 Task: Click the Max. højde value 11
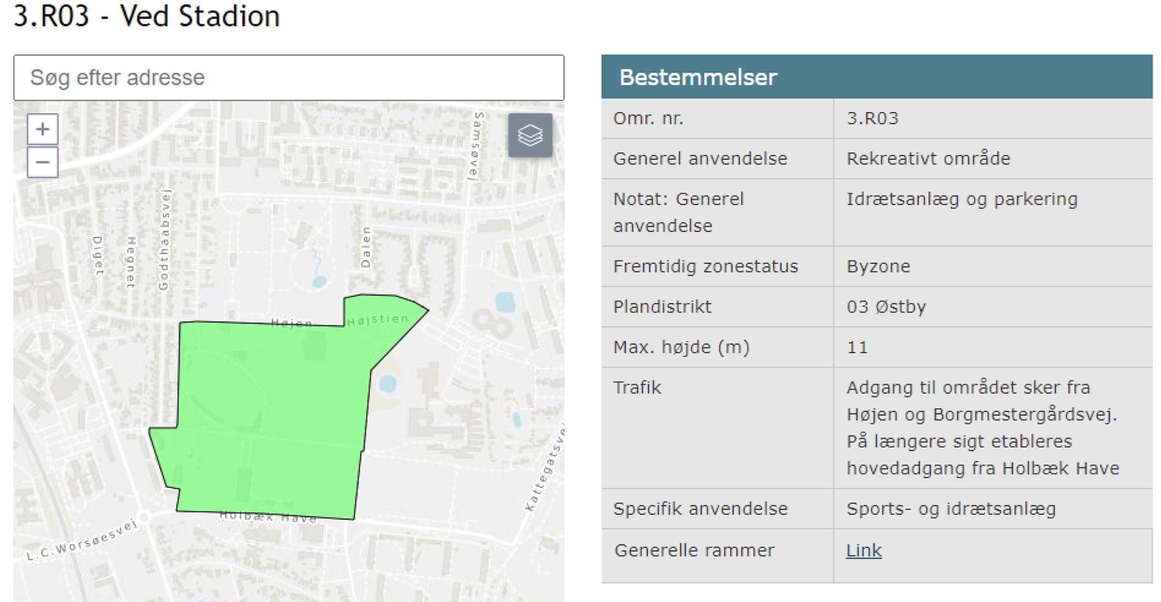click(x=857, y=348)
